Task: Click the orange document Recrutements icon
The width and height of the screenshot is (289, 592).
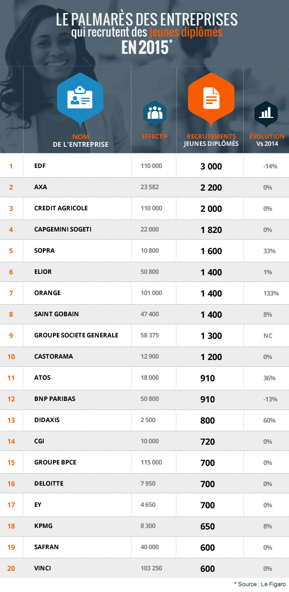Action: point(210,96)
